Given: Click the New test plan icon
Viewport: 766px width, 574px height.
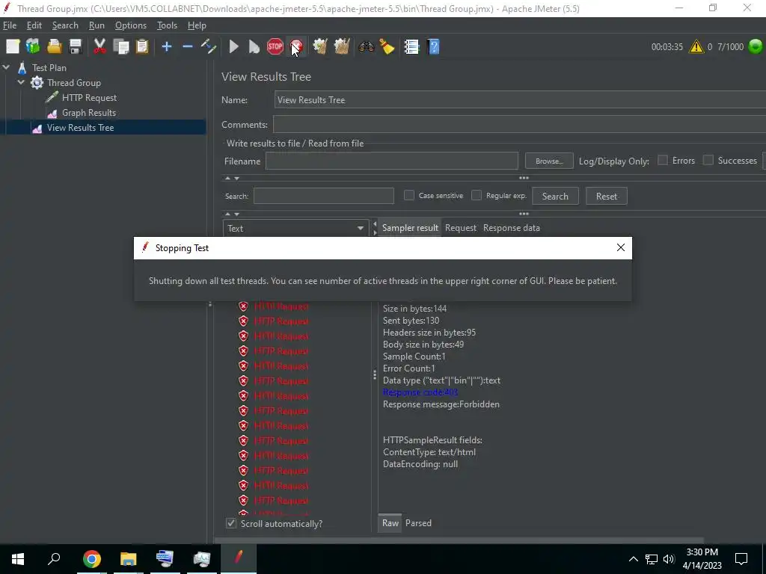Looking at the screenshot, I should pos(13,47).
